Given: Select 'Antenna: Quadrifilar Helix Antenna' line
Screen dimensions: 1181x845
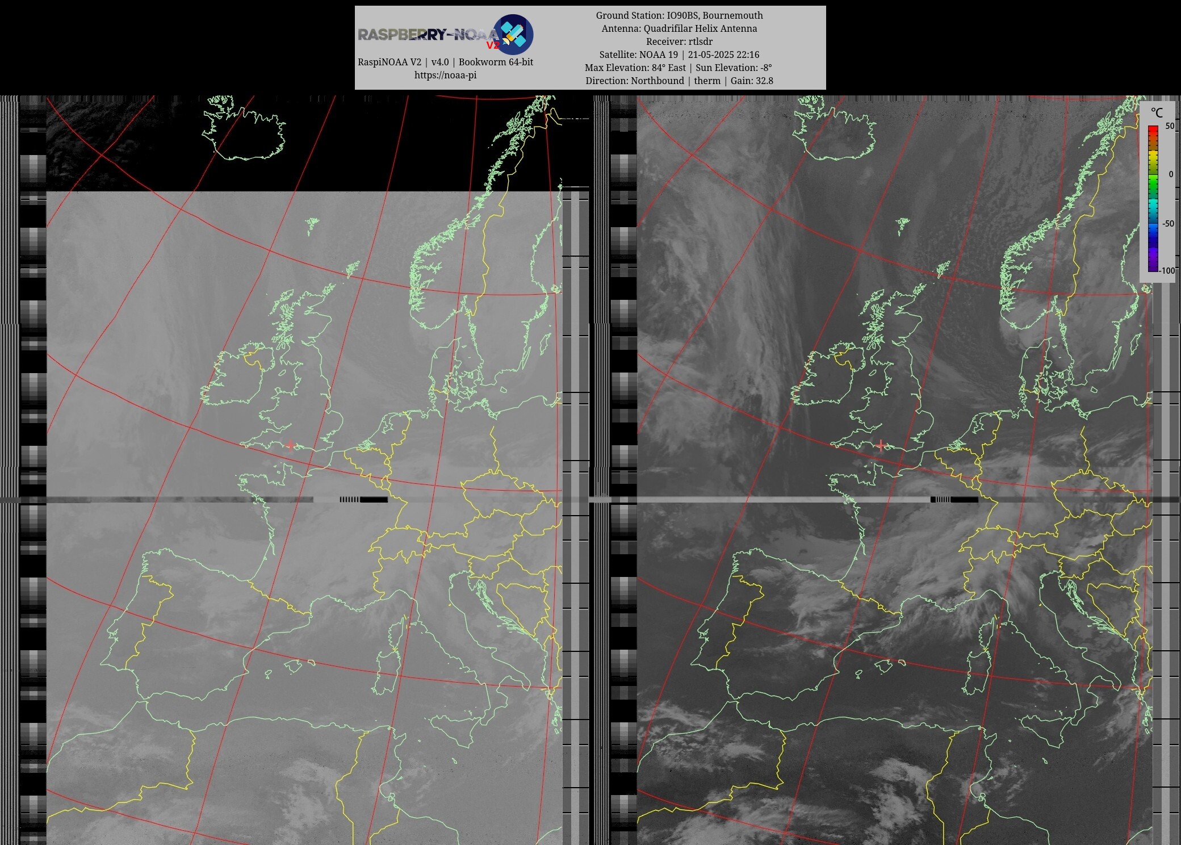Looking at the screenshot, I should point(679,28).
